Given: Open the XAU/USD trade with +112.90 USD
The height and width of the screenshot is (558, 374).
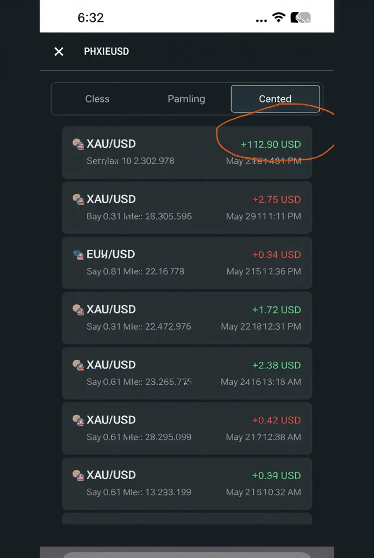Looking at the screenshot, I should coord(187,153).
